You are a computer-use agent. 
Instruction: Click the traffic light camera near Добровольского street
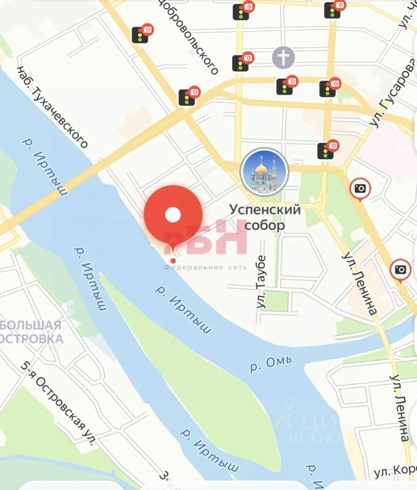point(142,33)
